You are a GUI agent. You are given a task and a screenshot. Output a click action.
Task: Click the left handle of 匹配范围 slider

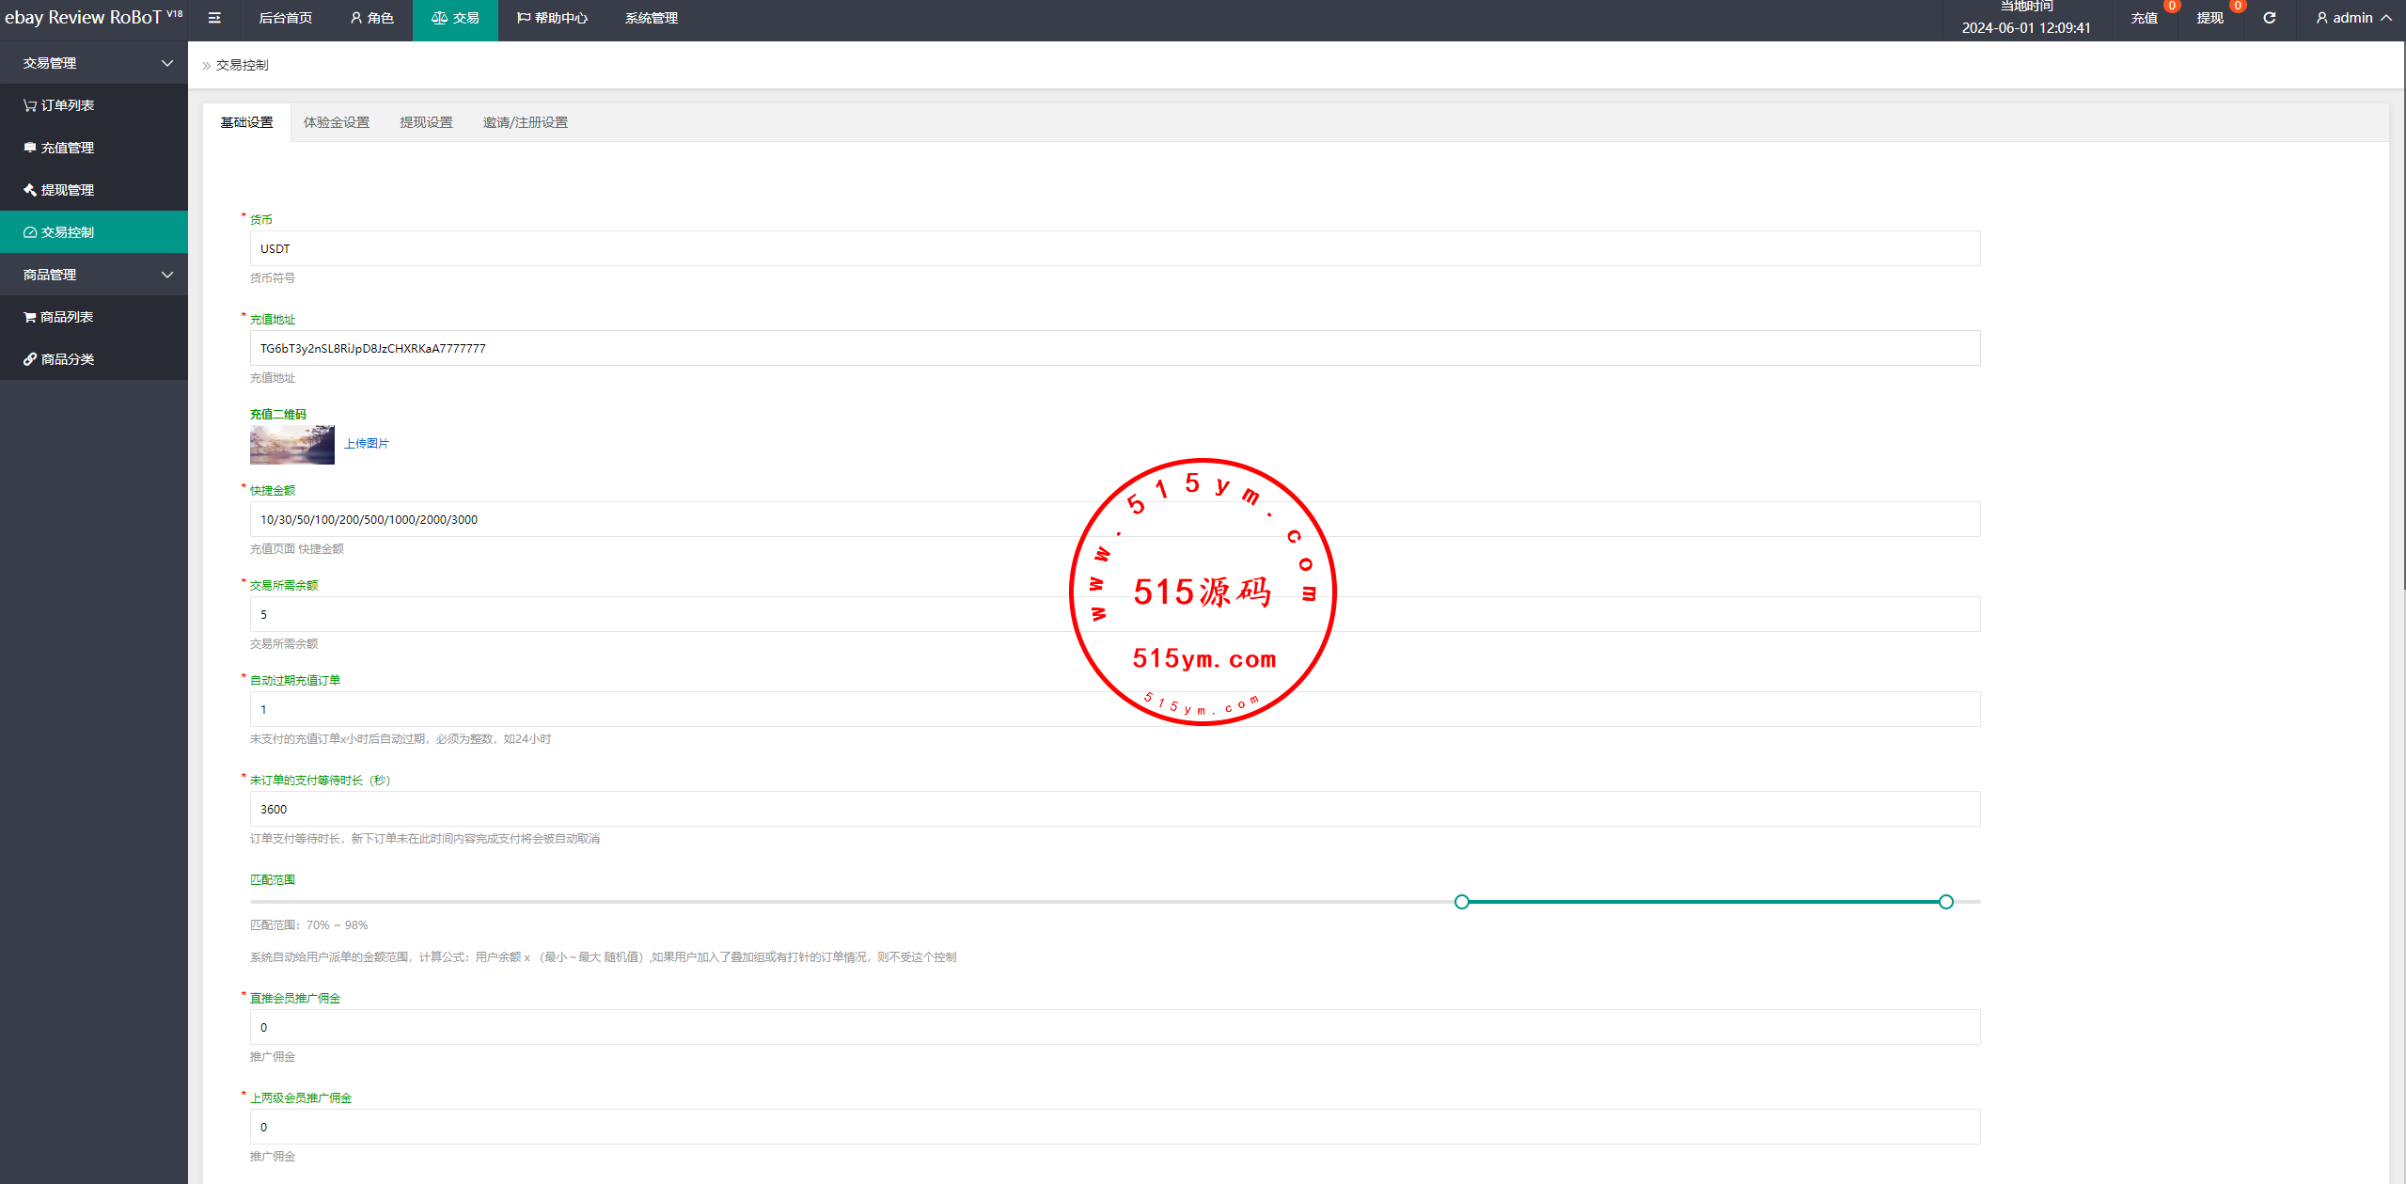[1461, 902]
